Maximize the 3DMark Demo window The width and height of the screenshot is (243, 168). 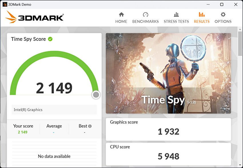(x=222, y=4)
